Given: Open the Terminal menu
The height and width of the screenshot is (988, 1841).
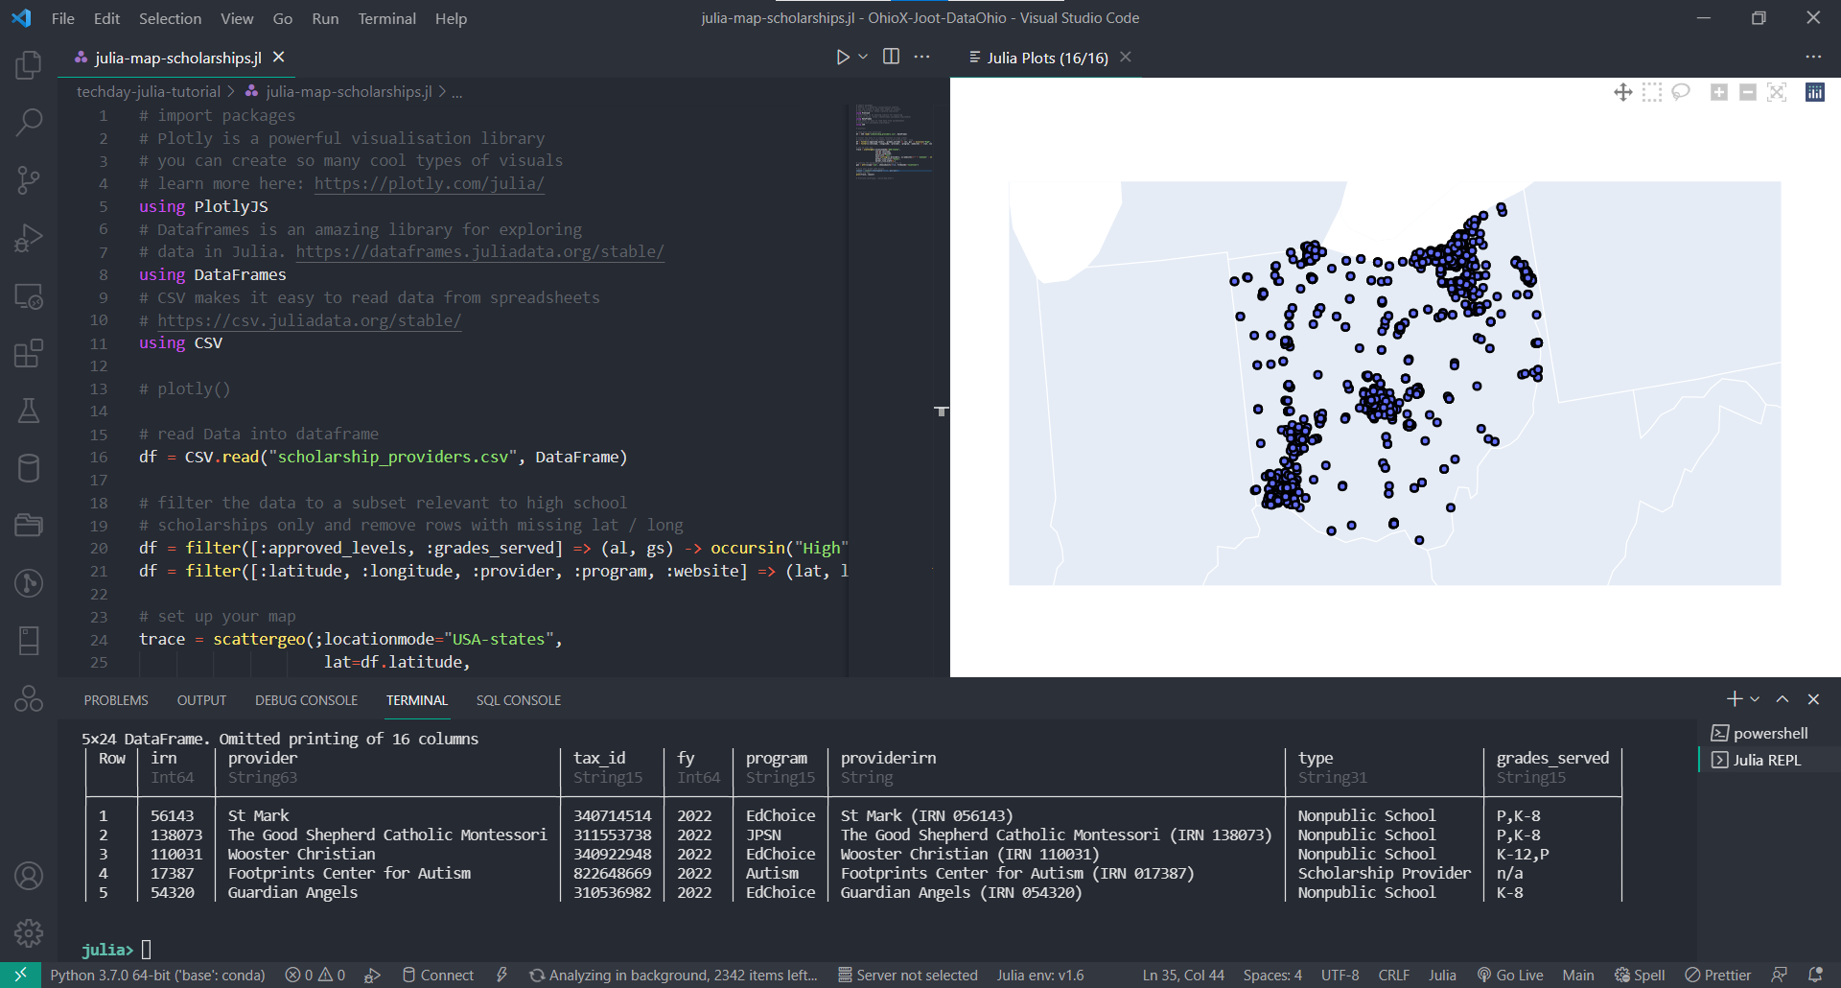Looking at the screenshot, I should 386,18.
